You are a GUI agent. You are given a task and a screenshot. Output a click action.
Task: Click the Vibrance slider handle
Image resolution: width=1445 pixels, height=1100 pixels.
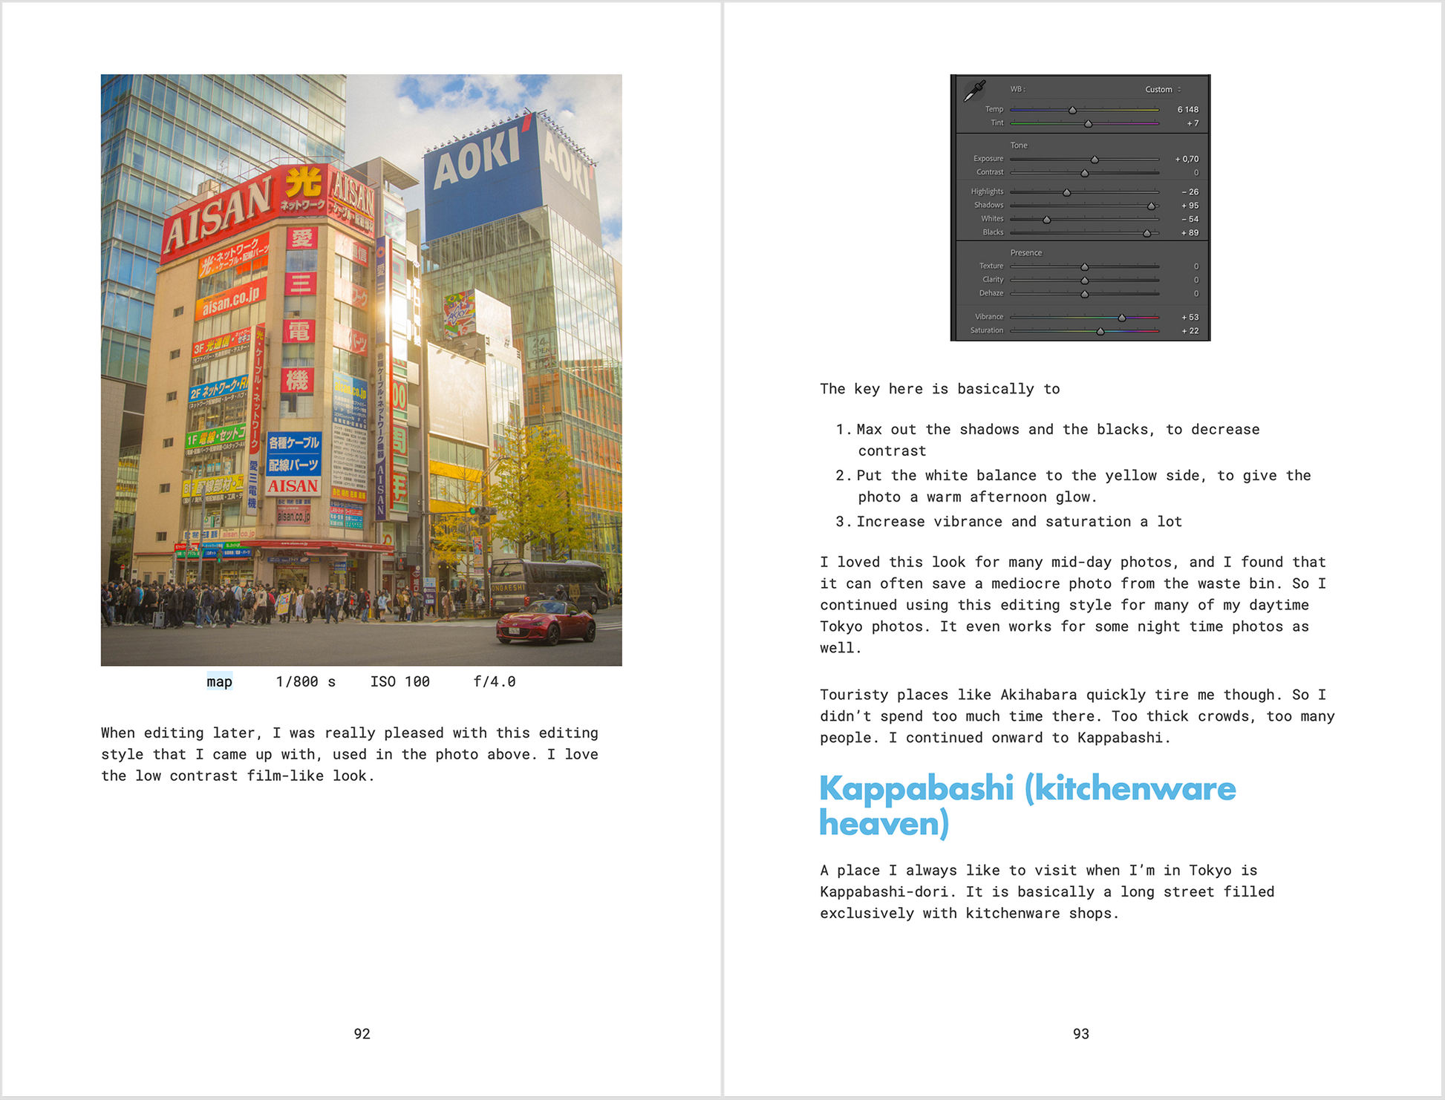(1122, 318)
